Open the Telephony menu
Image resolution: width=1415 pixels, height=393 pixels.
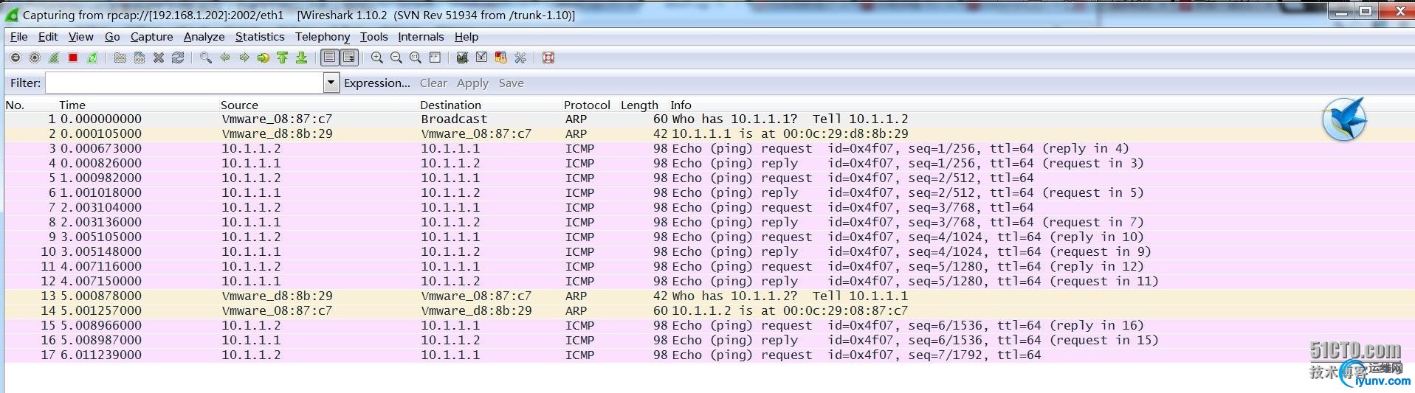coord(323,37)
